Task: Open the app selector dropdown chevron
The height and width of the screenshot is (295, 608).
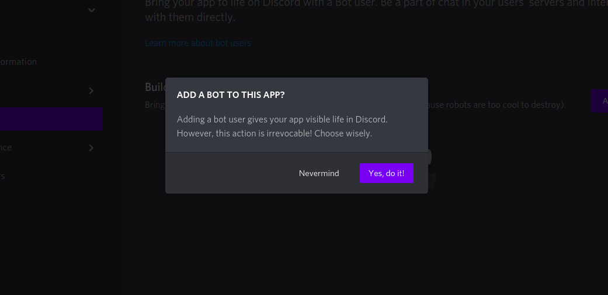Action: point(92,10)
